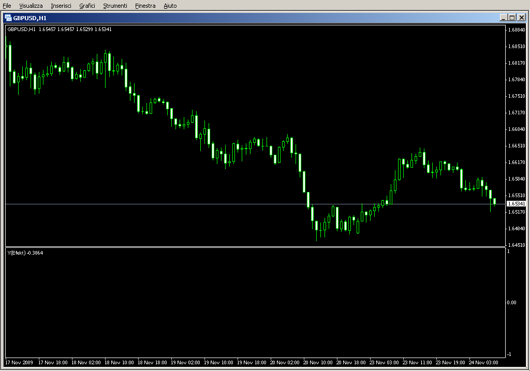Image resolution: width=530 pixels, height=371 pixels.
Task: Click the 1.65840 price scale label
Action: pos(517,179)
